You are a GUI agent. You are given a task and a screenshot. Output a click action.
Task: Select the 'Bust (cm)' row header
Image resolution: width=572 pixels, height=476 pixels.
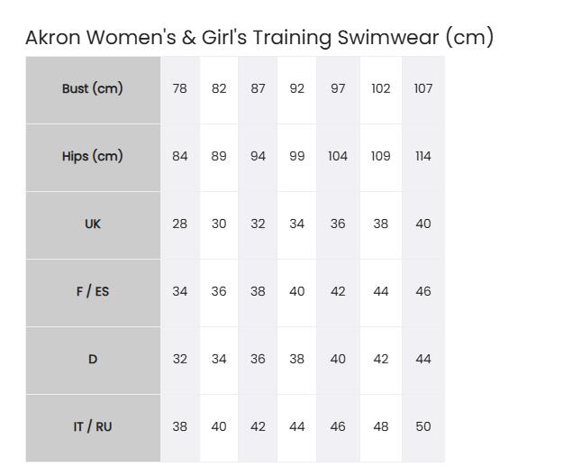click(x=92, y=88)
